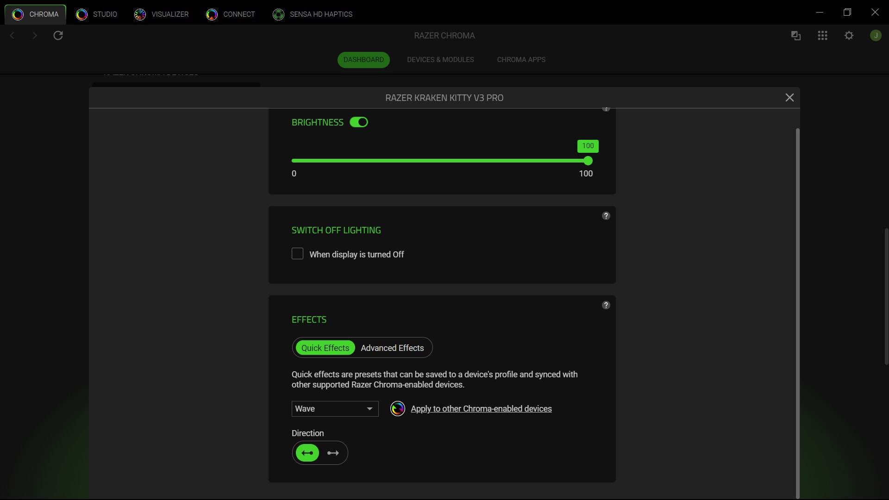Click the user profile avatar
889x500 pixels.
876,35
